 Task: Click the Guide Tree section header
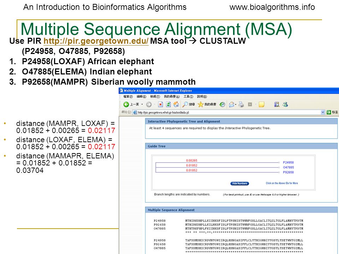coord(241,146)
